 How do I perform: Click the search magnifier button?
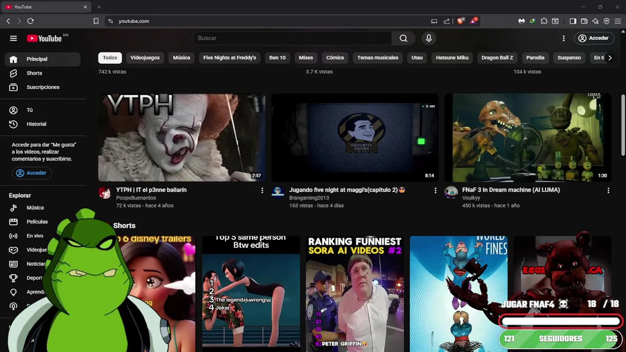click(x=403, y=38)
